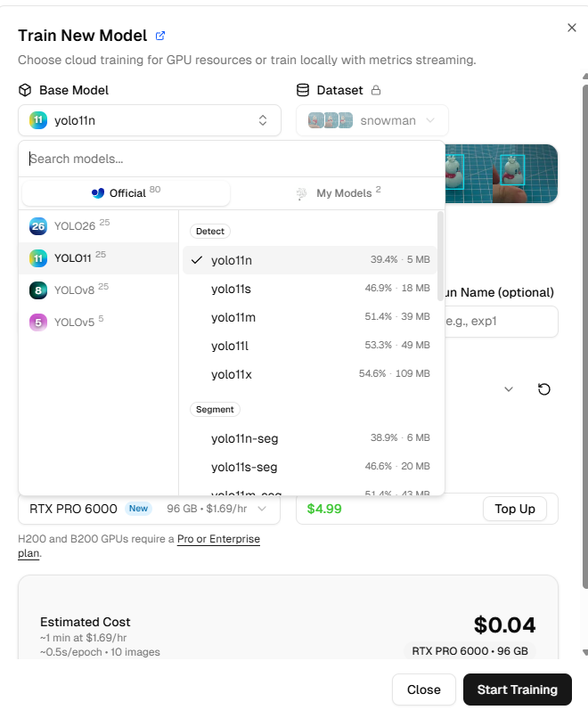
Task: Click the Top Up button
Action: 515,509
